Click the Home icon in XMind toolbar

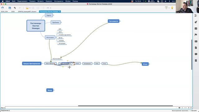pos(2,8)
